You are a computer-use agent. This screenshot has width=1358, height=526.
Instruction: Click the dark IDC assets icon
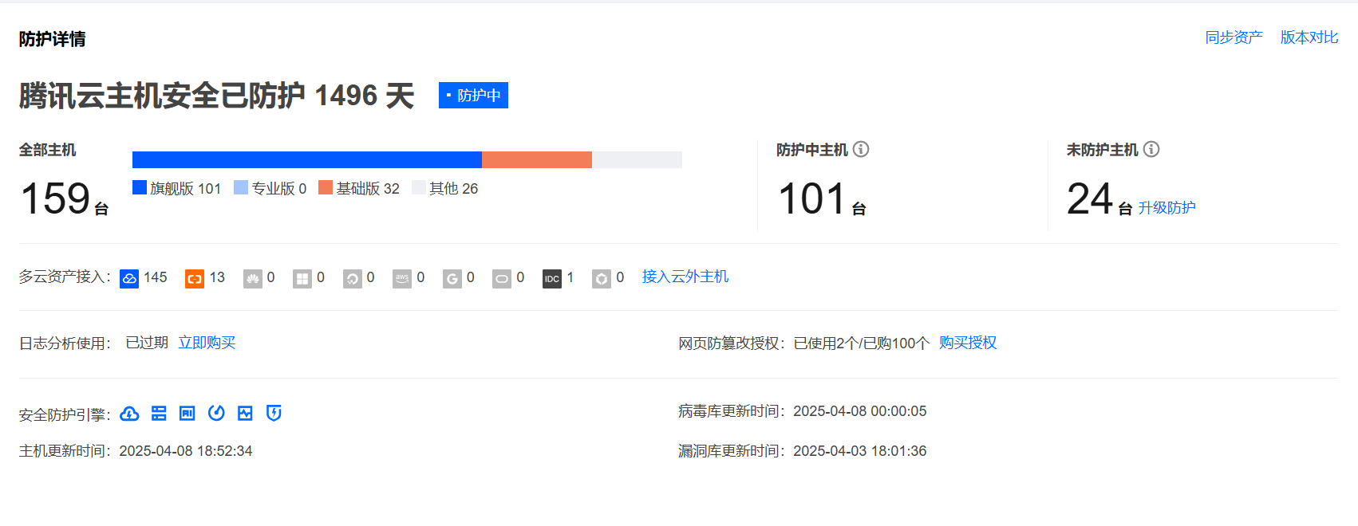coord(552,278)
